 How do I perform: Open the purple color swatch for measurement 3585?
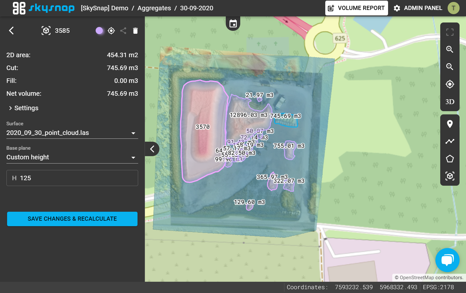100,31
